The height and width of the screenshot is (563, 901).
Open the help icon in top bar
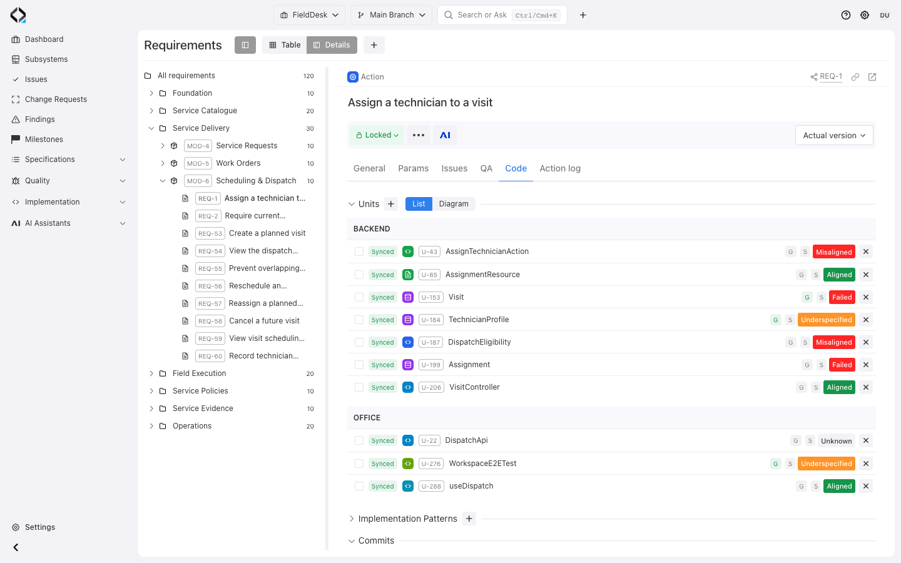[x=846, y=15]
